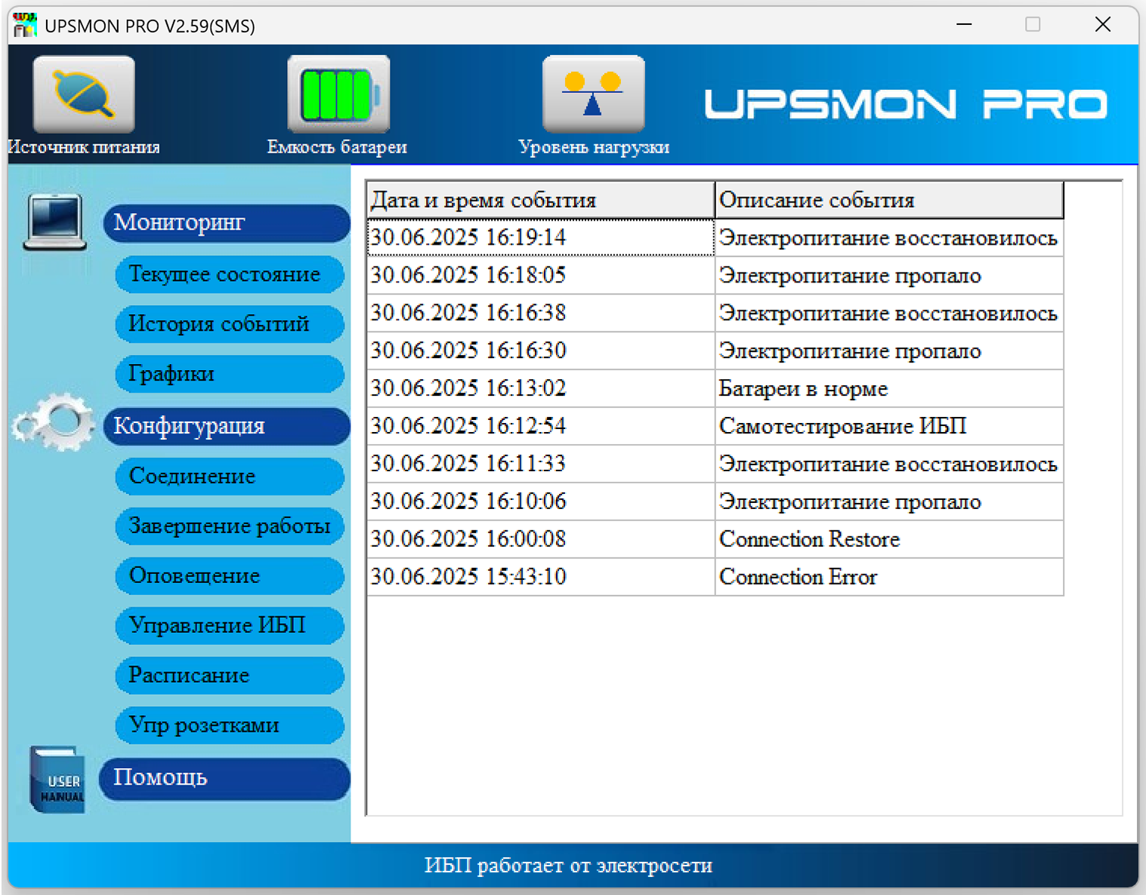Click the Источник питания label
The width and height of the screenshot is (1146, 895).
click(84, 147)
